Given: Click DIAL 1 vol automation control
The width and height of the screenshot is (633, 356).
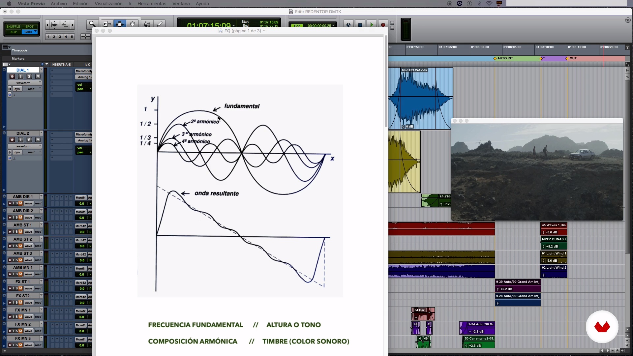Looking at the screenshot, I should click(x=83, y=85).
